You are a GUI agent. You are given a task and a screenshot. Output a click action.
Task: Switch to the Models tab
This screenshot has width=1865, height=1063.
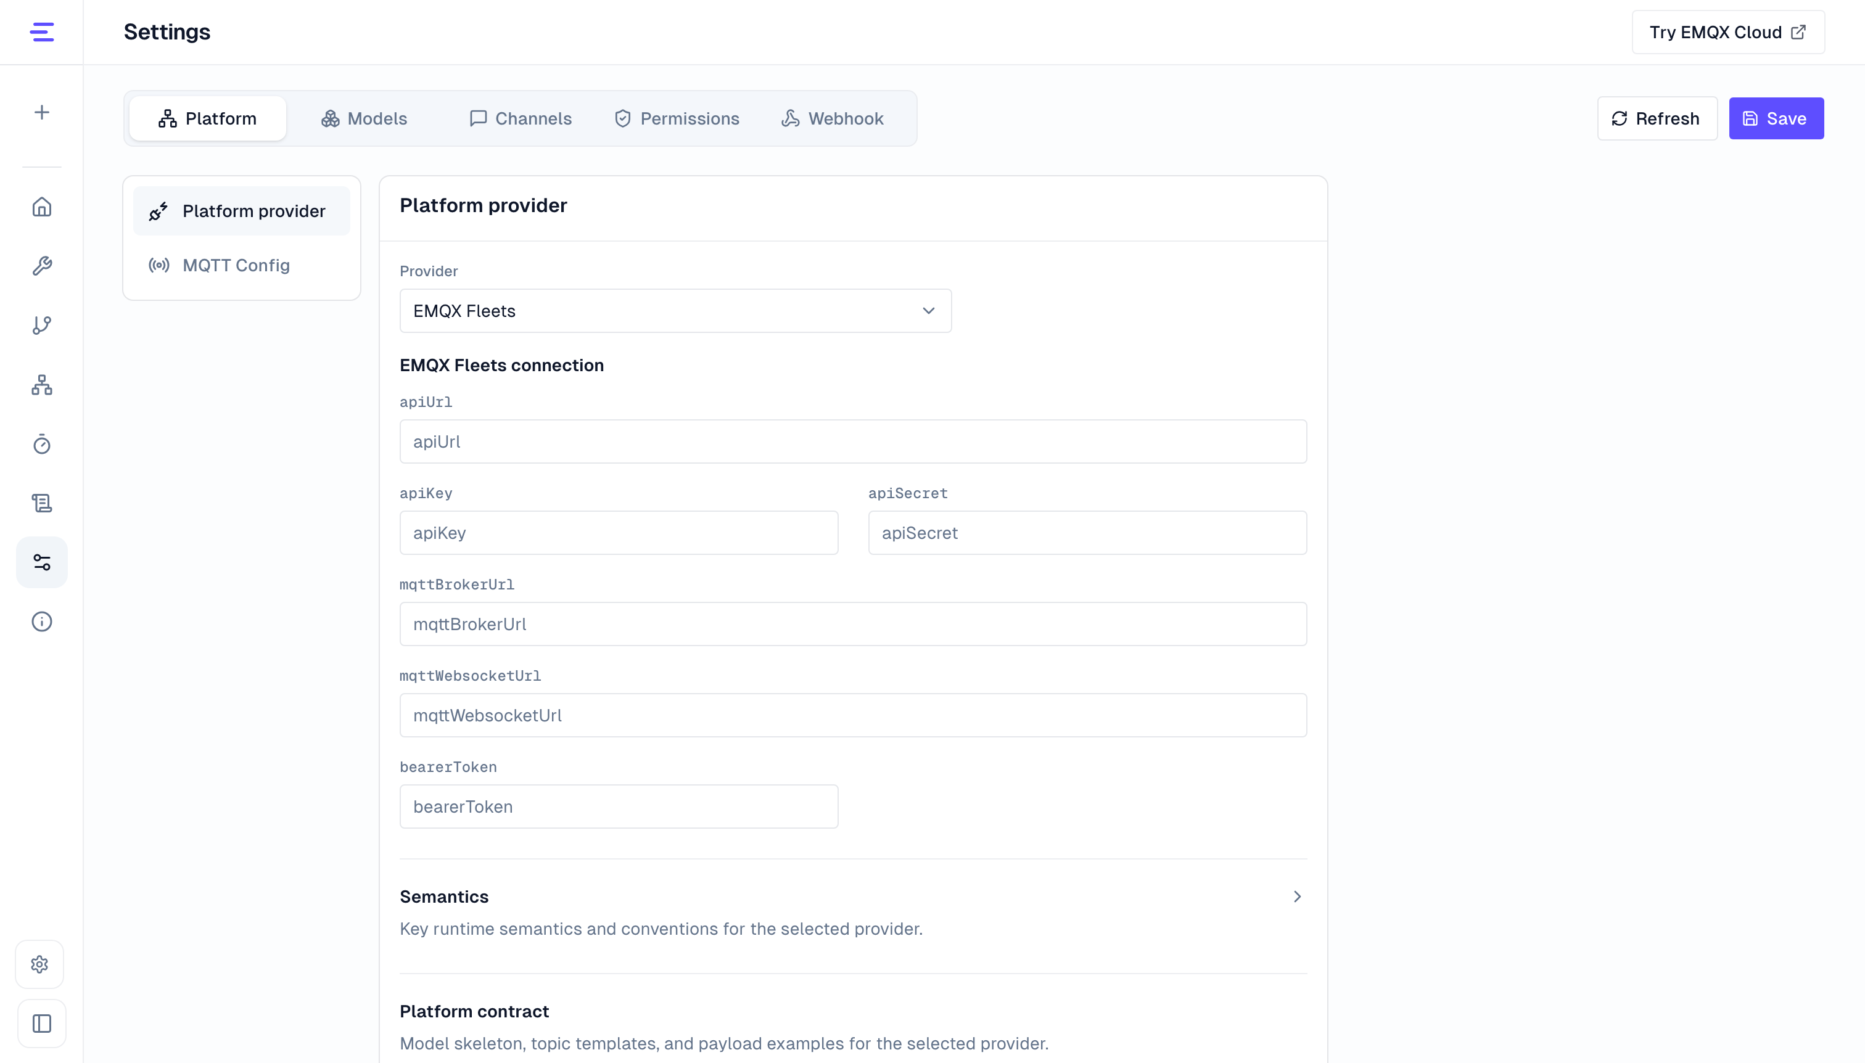(364, 118)
